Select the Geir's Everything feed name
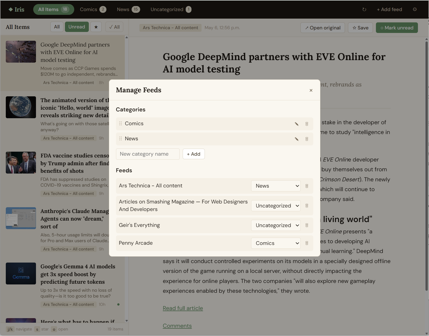This screenshot has width=429, height=336. tap(139, 225)
